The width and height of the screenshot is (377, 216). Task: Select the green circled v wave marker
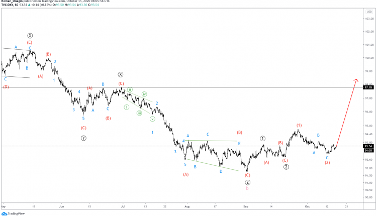tap(152, 119)
